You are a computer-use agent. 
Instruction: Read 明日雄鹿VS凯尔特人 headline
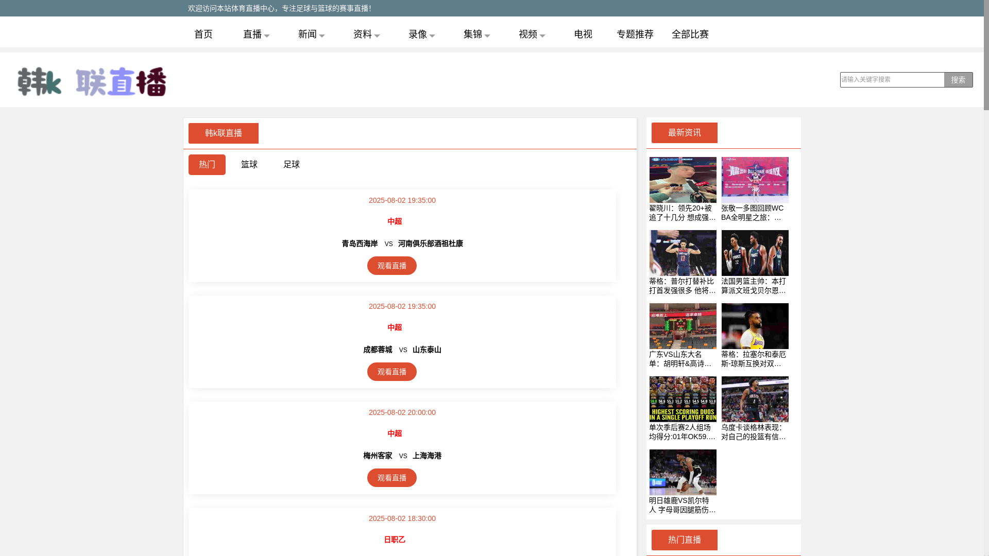point(683,505)
